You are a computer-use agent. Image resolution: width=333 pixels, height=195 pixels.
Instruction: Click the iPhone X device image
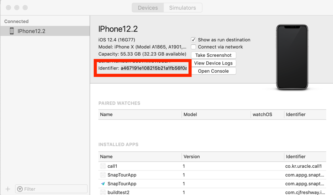point(292,57)
